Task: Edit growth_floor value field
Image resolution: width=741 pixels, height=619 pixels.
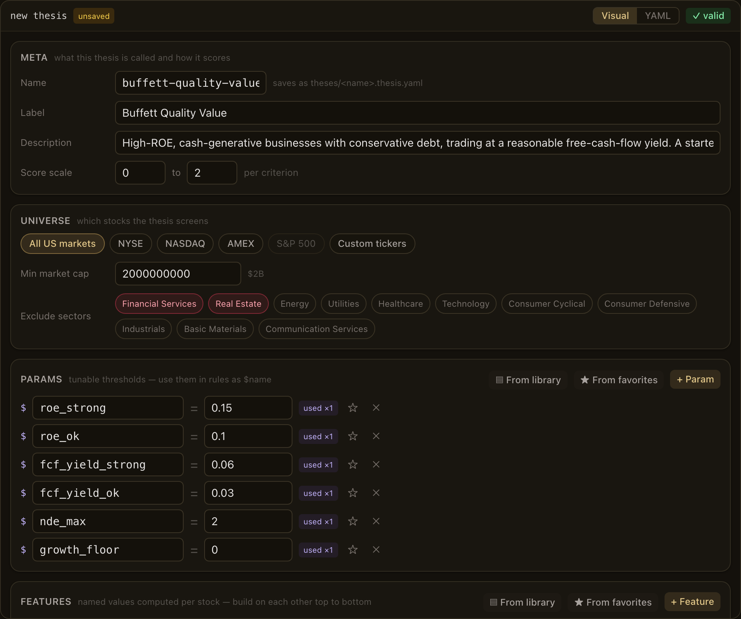Action: coord(248,550)
